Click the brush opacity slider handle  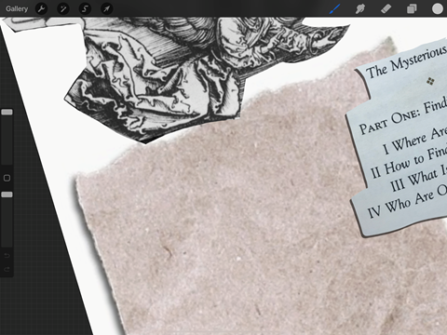[7, 194]
